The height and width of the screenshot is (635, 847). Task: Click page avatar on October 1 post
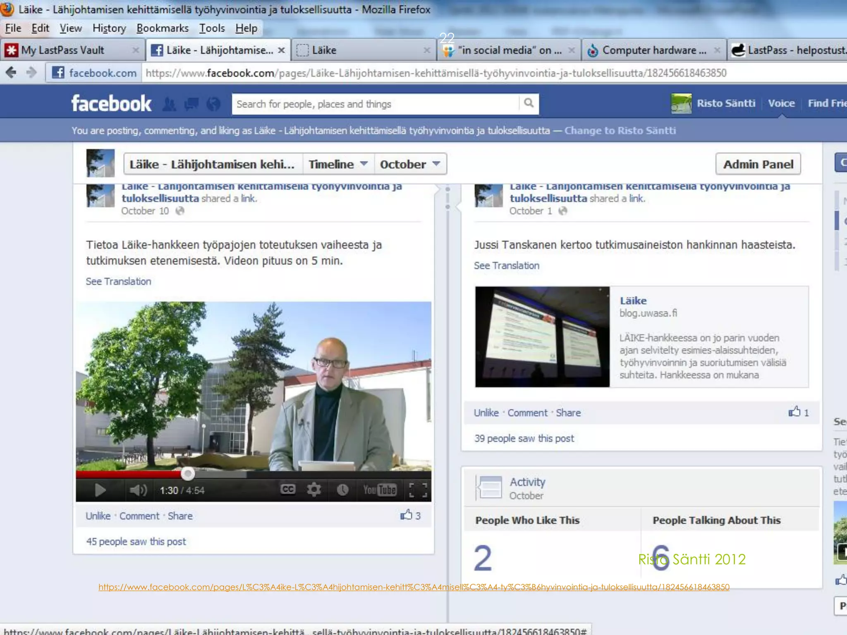click(x=488, y=196)
